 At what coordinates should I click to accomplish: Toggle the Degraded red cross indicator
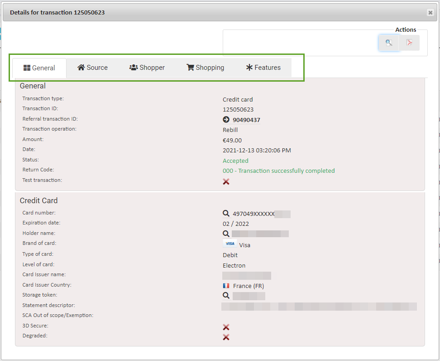[226, 337]
